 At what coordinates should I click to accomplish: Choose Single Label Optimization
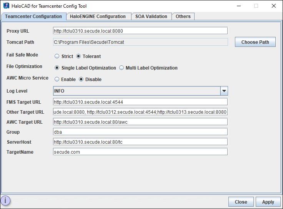pyautogui.click(x=57, y=68)
